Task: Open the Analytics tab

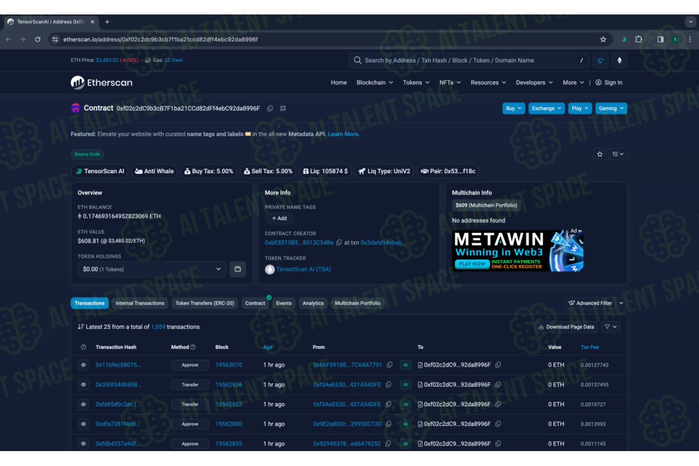Action: click(x=313, y=303)
